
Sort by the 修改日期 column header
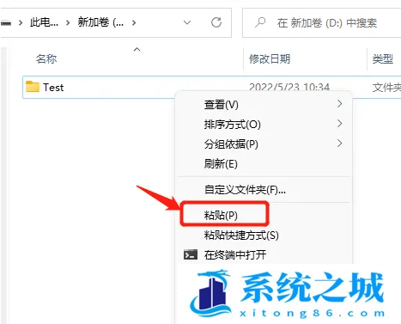270,59
